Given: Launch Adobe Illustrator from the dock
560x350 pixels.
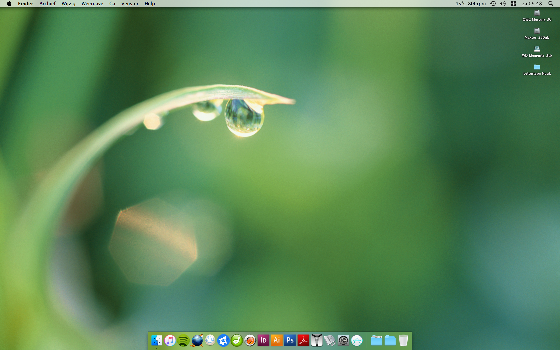Looking at the screenshot, I should [x=277, y=340].
